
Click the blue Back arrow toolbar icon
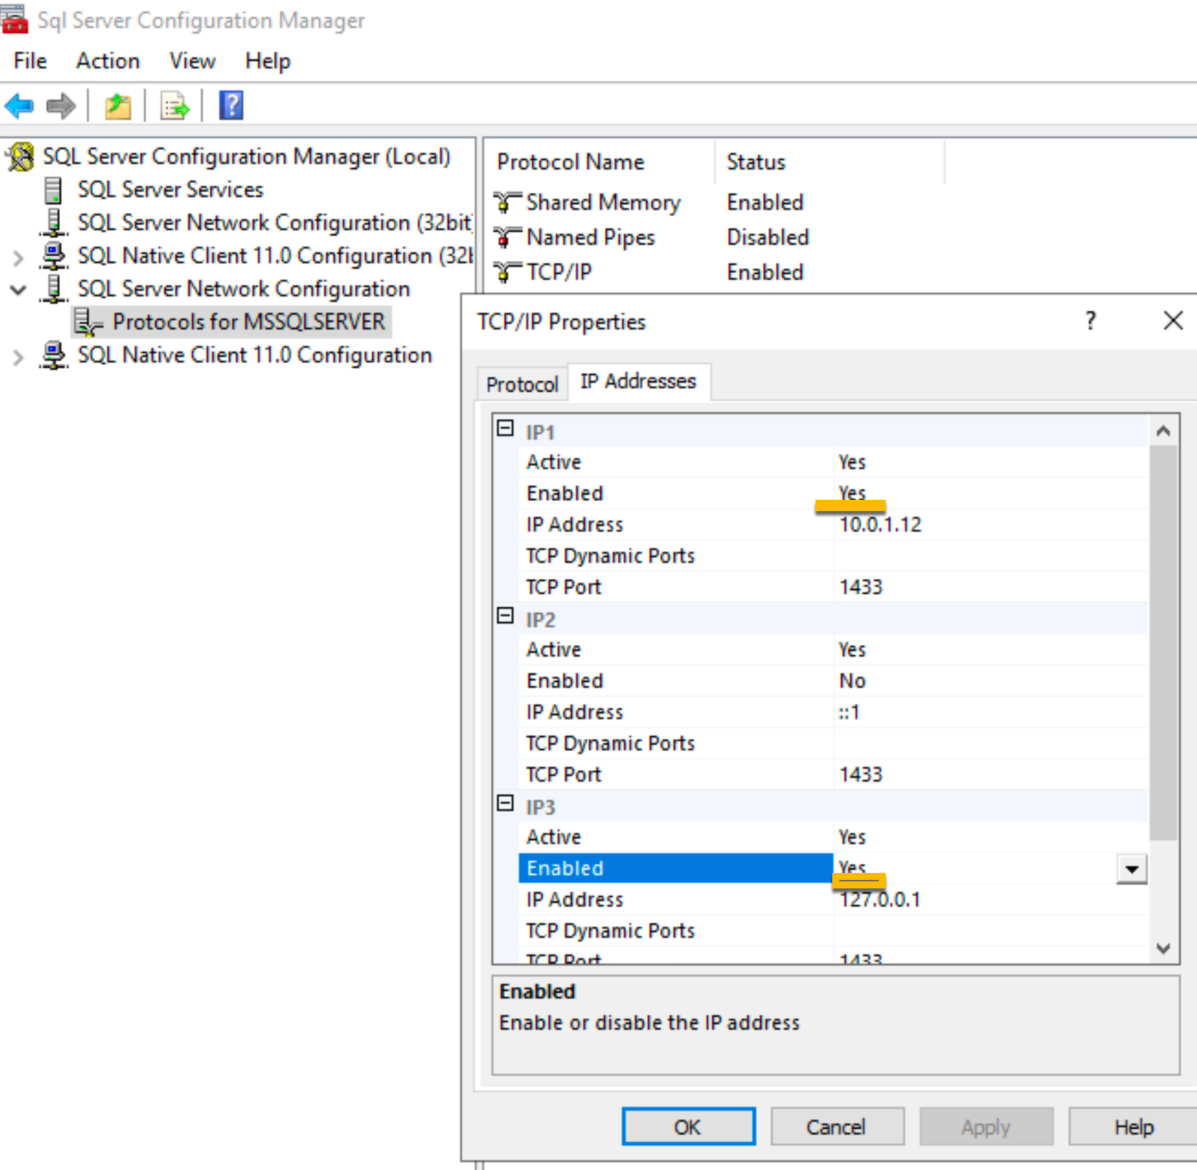[x=19, y=106]
